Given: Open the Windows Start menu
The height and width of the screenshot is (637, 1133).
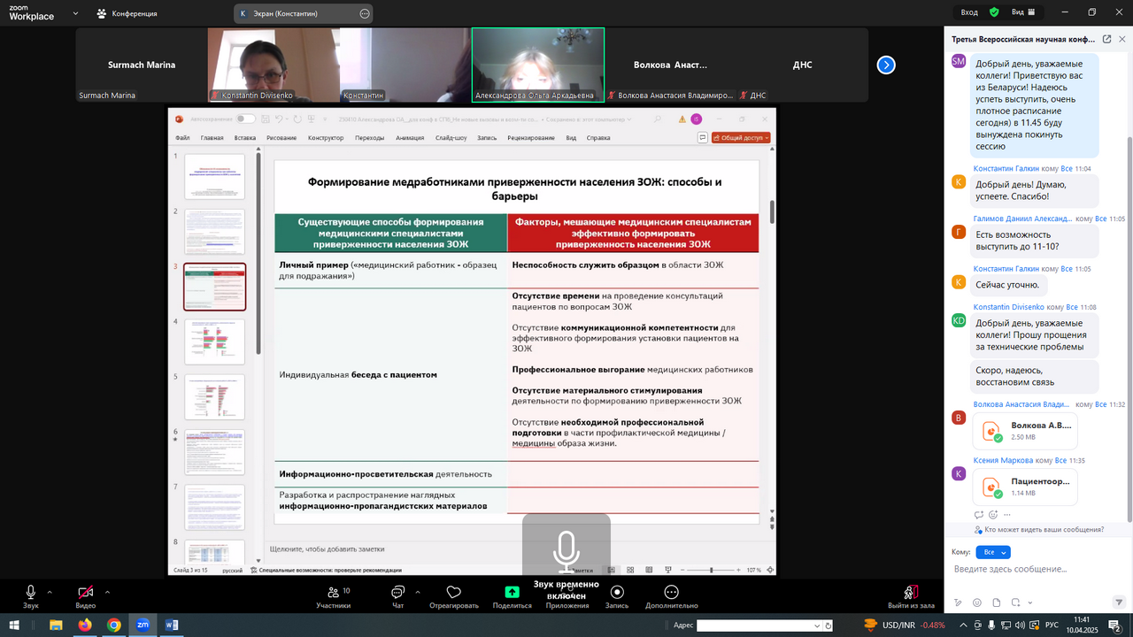Looking at the screenshot, I should point(14,625).
